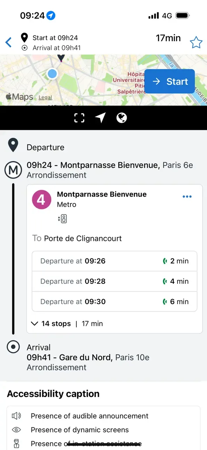This screenshot has height=450, width=207.
Task: Recenter map using the location arrow icon
Action: click(101, 118)
